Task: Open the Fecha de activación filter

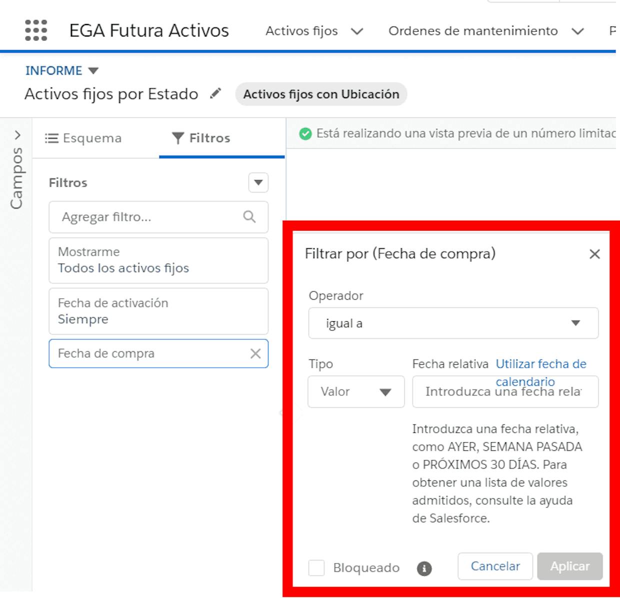Action: click(x=158, y=311)
